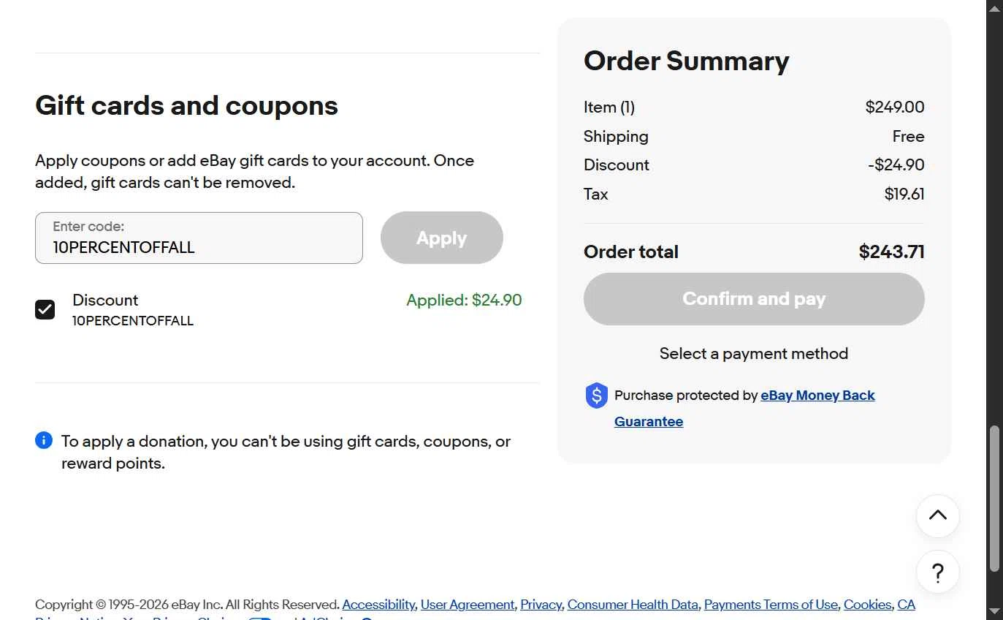Click the blue donation info icon

44,440
